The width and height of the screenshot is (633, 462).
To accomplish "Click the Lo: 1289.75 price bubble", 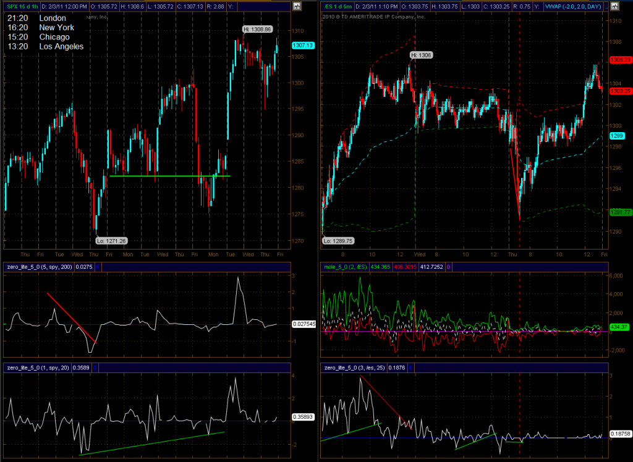I will pos(338,241).
